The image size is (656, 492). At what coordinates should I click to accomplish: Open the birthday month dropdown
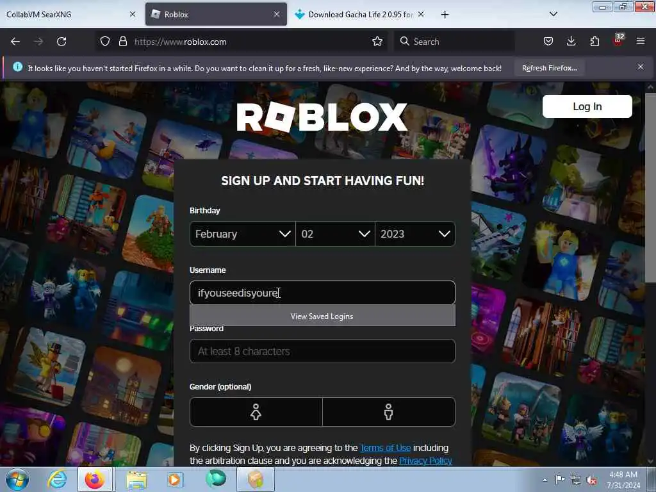(x=242, y=234)
